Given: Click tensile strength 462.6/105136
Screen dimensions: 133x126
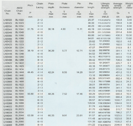Looking at the screenshot, I should [x=103, y=39].
